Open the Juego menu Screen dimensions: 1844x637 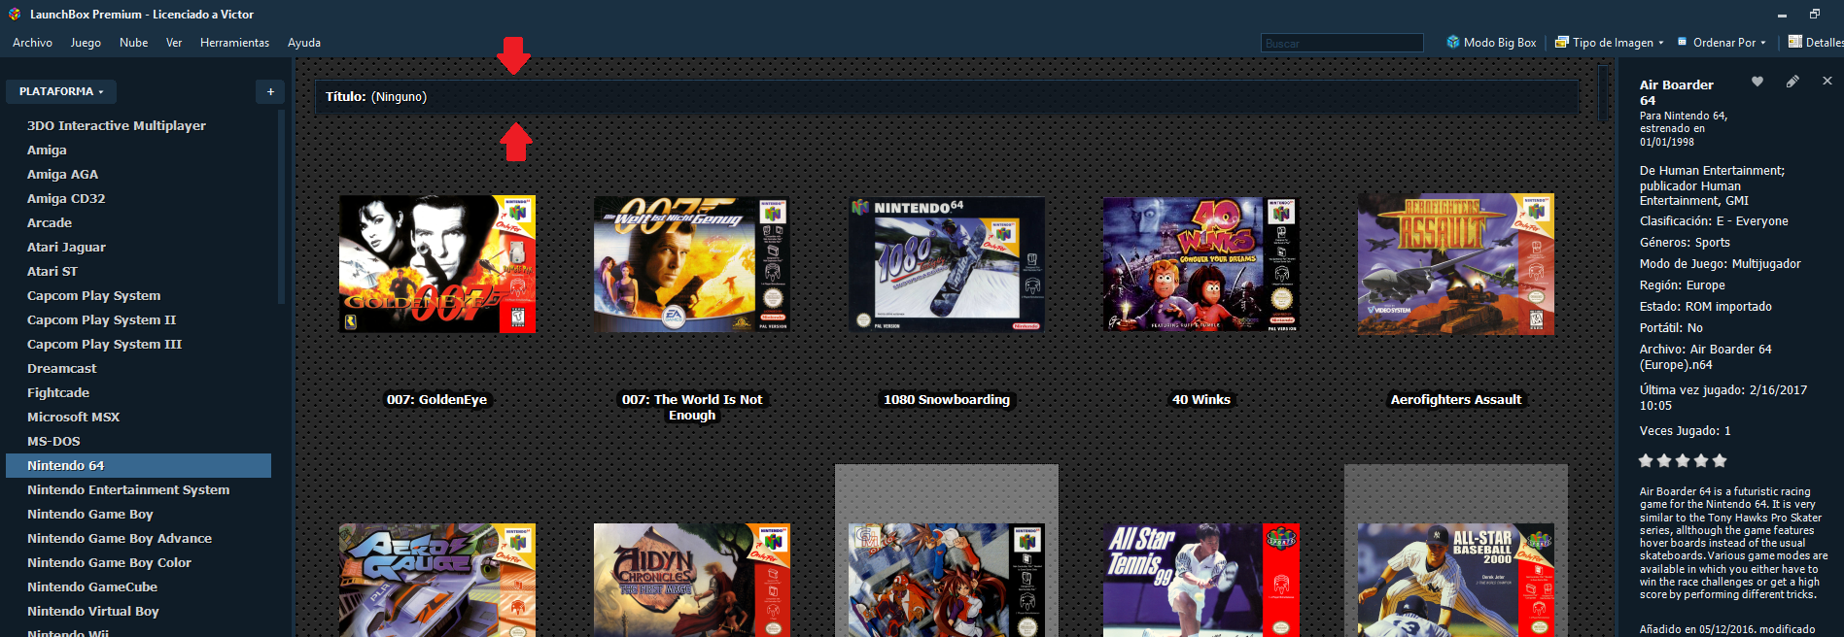click(x=86, y=43)
